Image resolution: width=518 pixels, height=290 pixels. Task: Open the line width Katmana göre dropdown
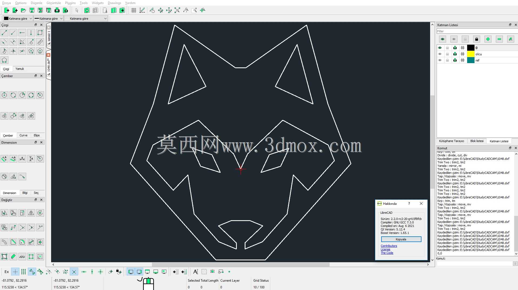pos(49,19)
